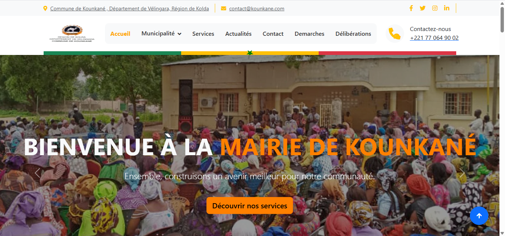Click the location pin icon
505x236 pixels.
click(x=45, y=8)
